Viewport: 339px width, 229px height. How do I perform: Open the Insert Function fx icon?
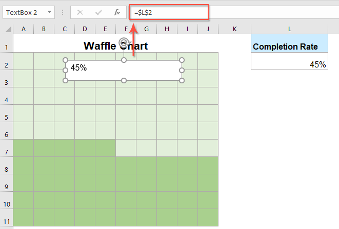point(117,12)
